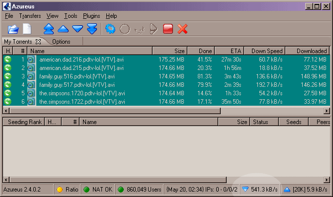The width and height of the screenshot is (333, 197).
Task: Move torrent to top with double up arrow
Action: tap(49, 29)
